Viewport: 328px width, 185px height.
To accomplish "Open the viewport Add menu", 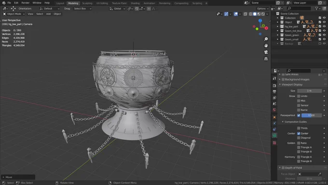I will coord(48,14).
